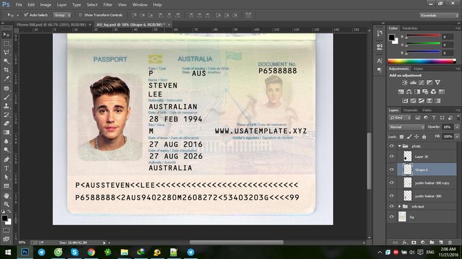Viewport: 462px width, 259px height.
Task: Open the Image menu
Action: 45,5
